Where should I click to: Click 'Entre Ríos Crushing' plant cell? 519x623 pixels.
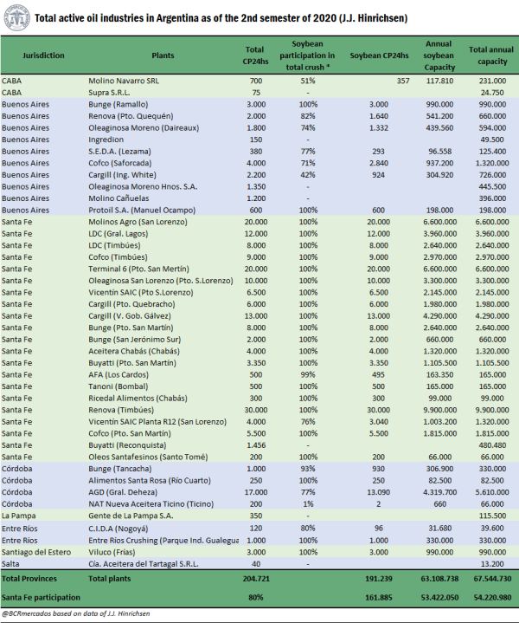(163, 541)
